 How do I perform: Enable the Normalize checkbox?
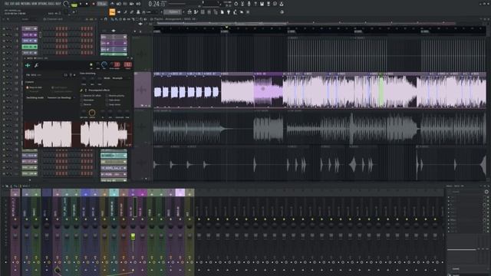point(87,100)
